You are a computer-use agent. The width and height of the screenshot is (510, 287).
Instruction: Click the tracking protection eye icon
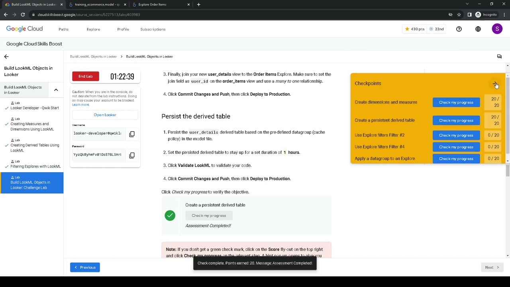pyautogui.click(x=450, y=15)
